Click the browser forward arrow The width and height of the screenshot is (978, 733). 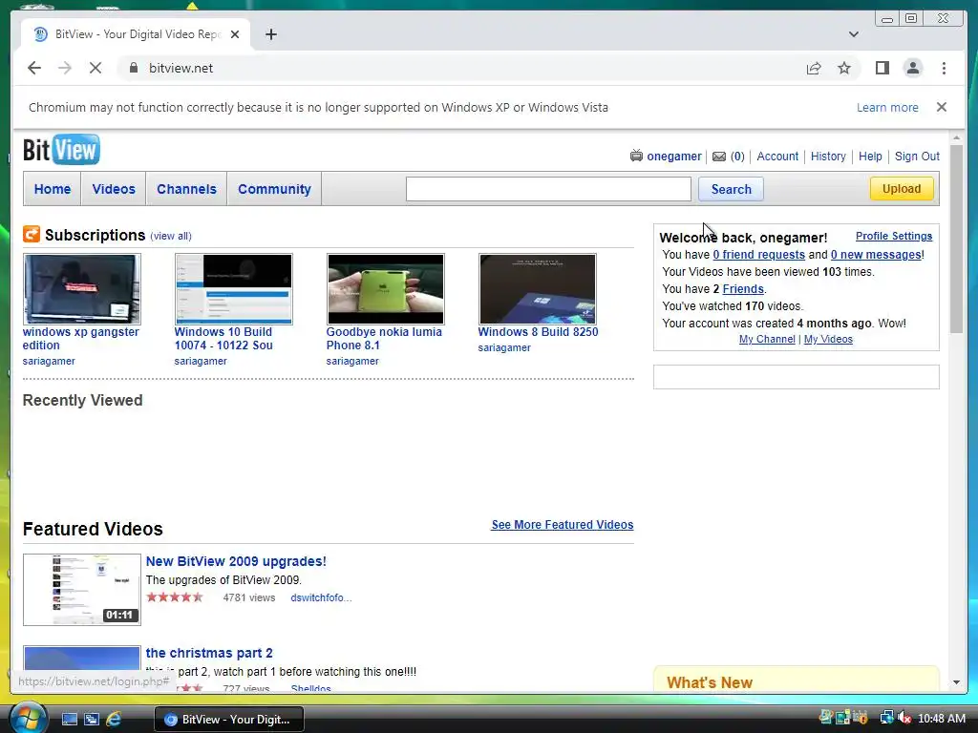(x=65, y=68)
